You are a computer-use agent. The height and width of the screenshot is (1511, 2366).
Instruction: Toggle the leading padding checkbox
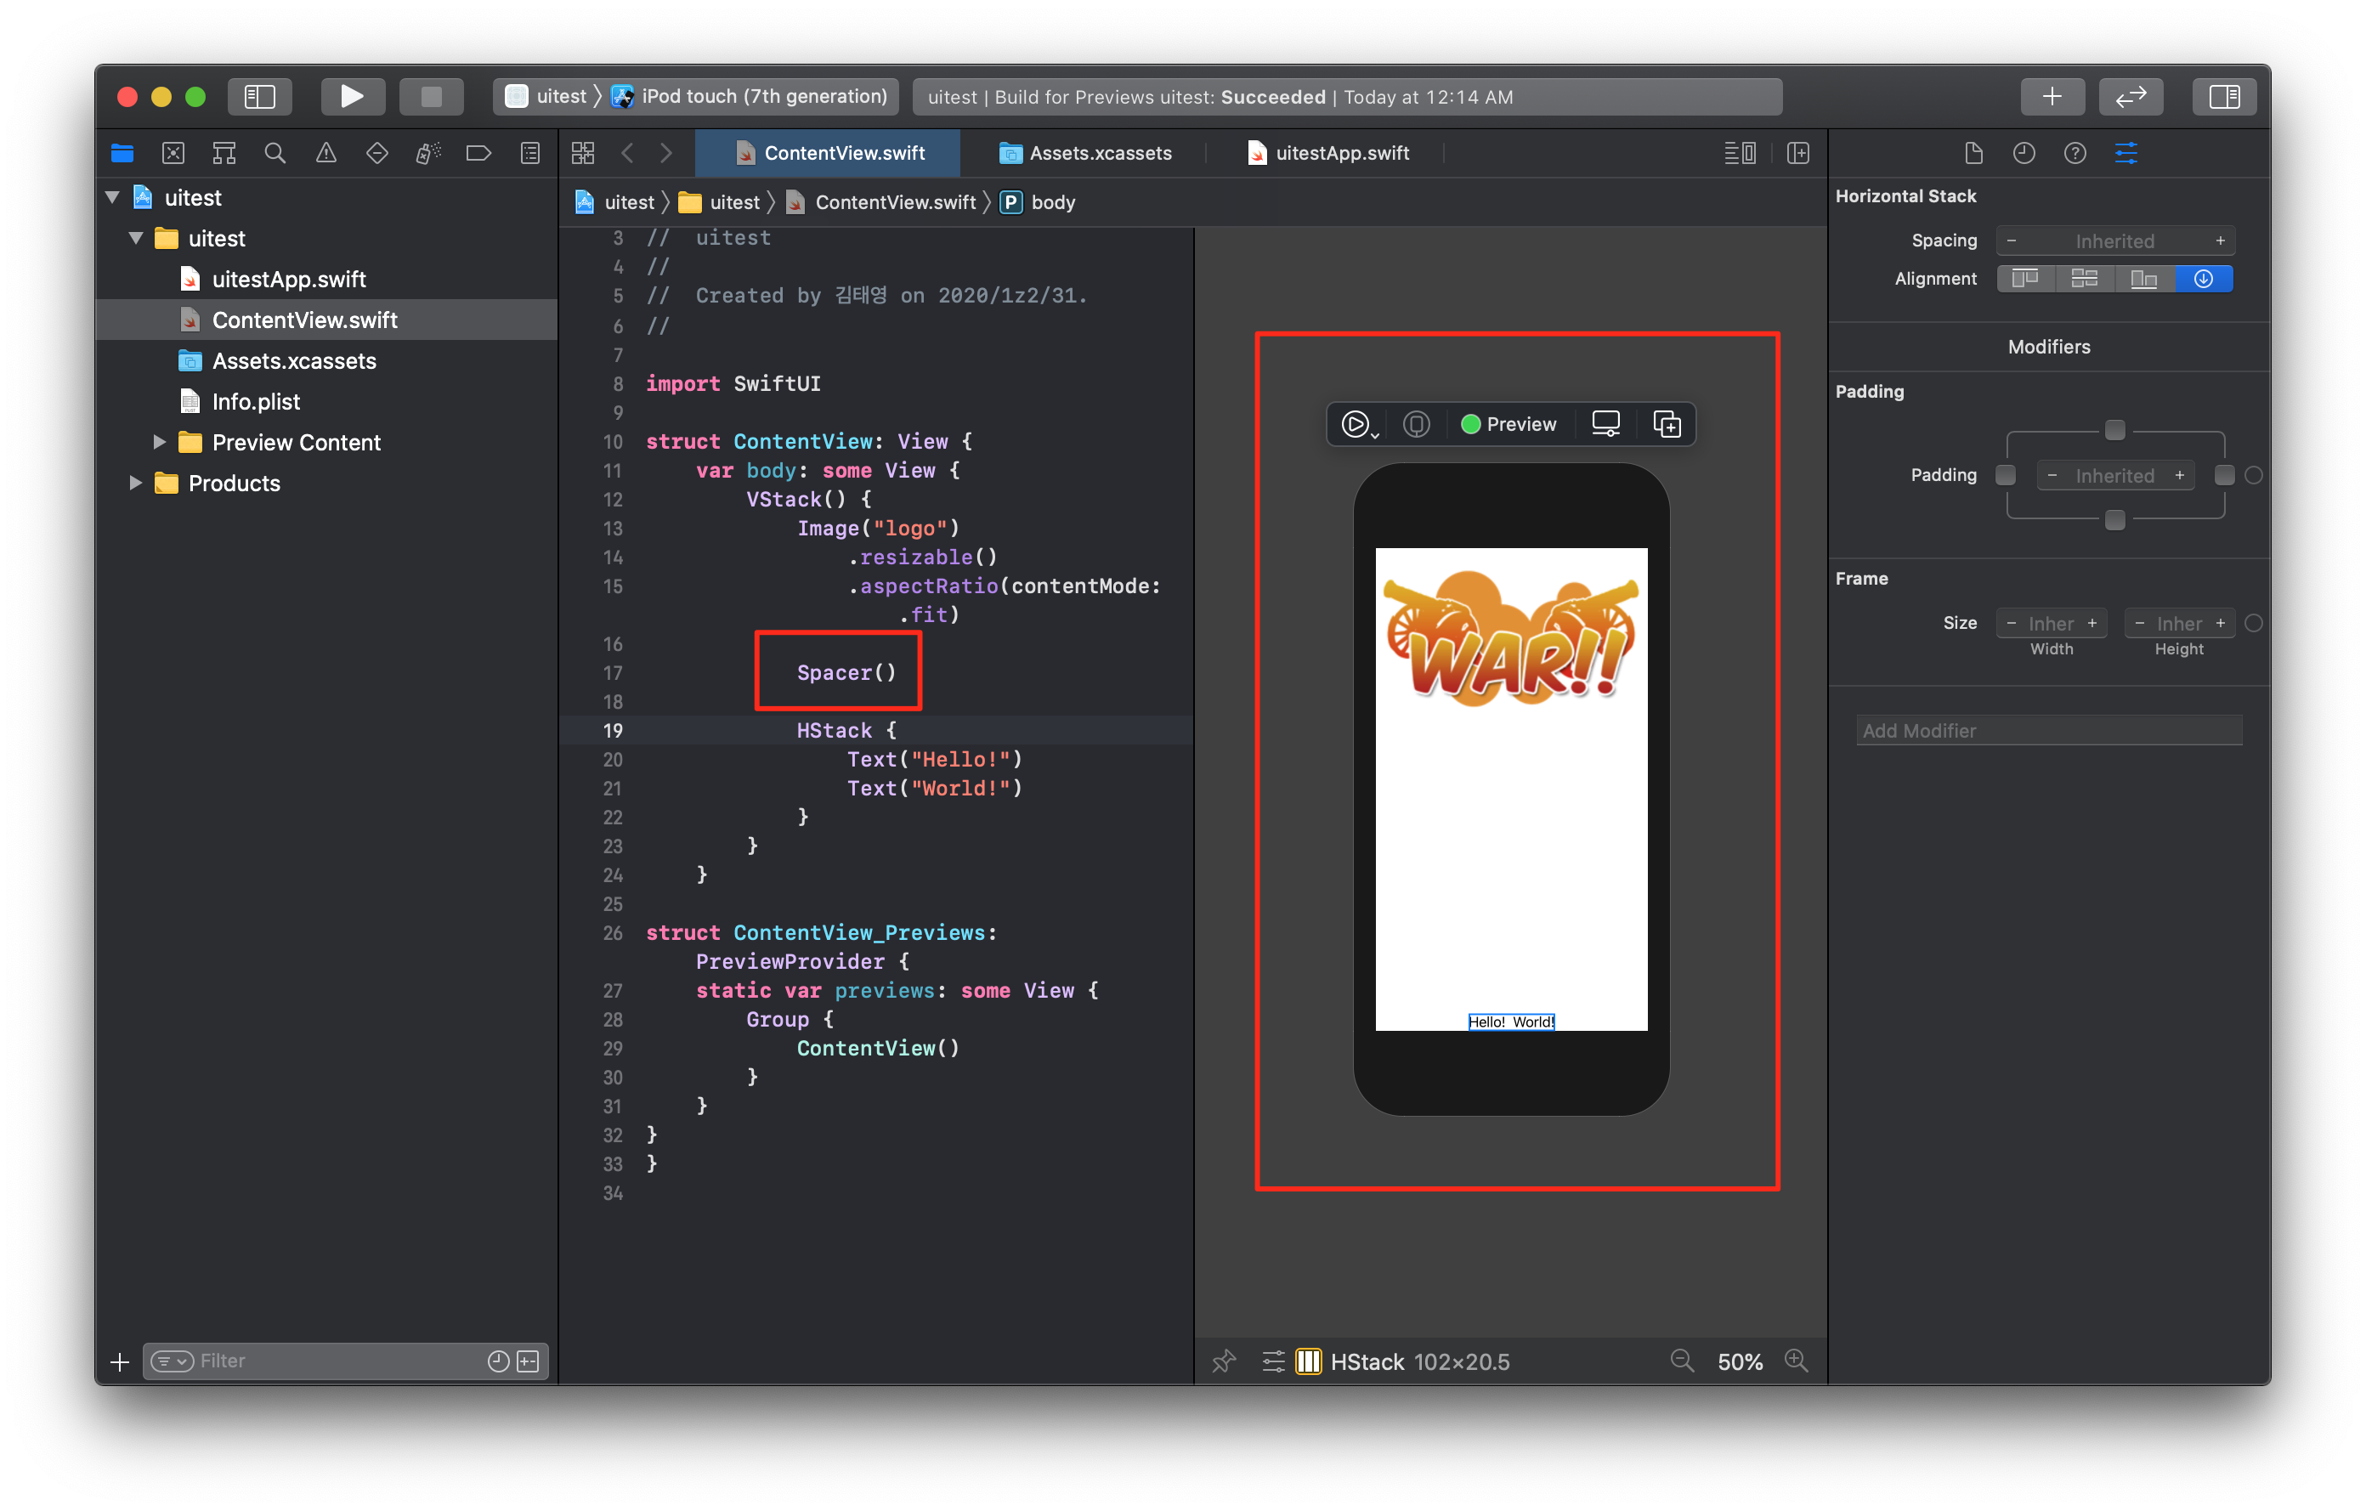coord(2006,476)
